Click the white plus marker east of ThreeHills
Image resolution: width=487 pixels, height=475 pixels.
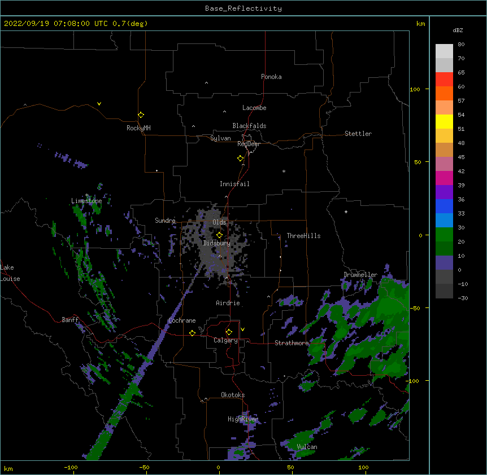[x=346, y=212]
